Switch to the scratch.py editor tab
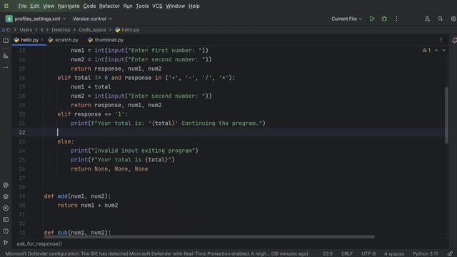The image size is (457, 257). pos(64,40)
